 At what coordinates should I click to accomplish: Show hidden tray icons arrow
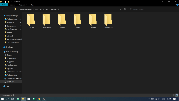(149, 99)
